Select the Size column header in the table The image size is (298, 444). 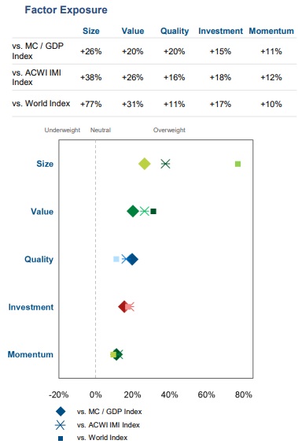tap(91, 31)
